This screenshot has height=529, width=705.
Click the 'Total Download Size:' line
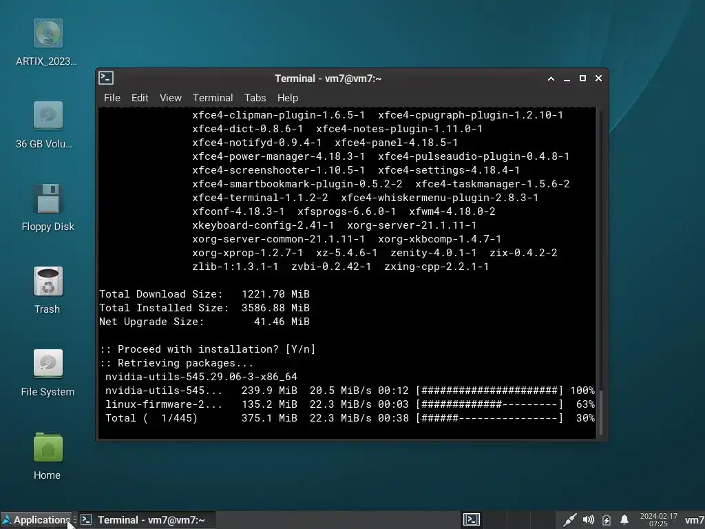(204, 293)
